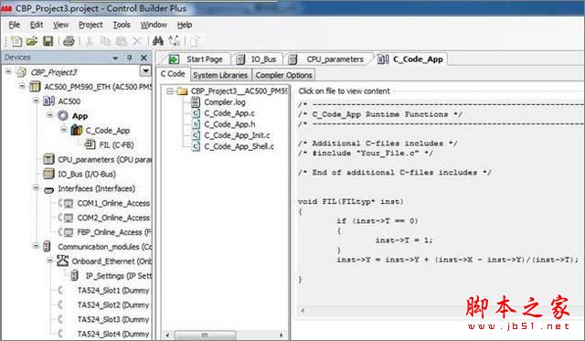Image resolution: width=585 pixels, height=341 pixels.
Task: Select Compiler.log file in tree
Action: coord(224,101)
